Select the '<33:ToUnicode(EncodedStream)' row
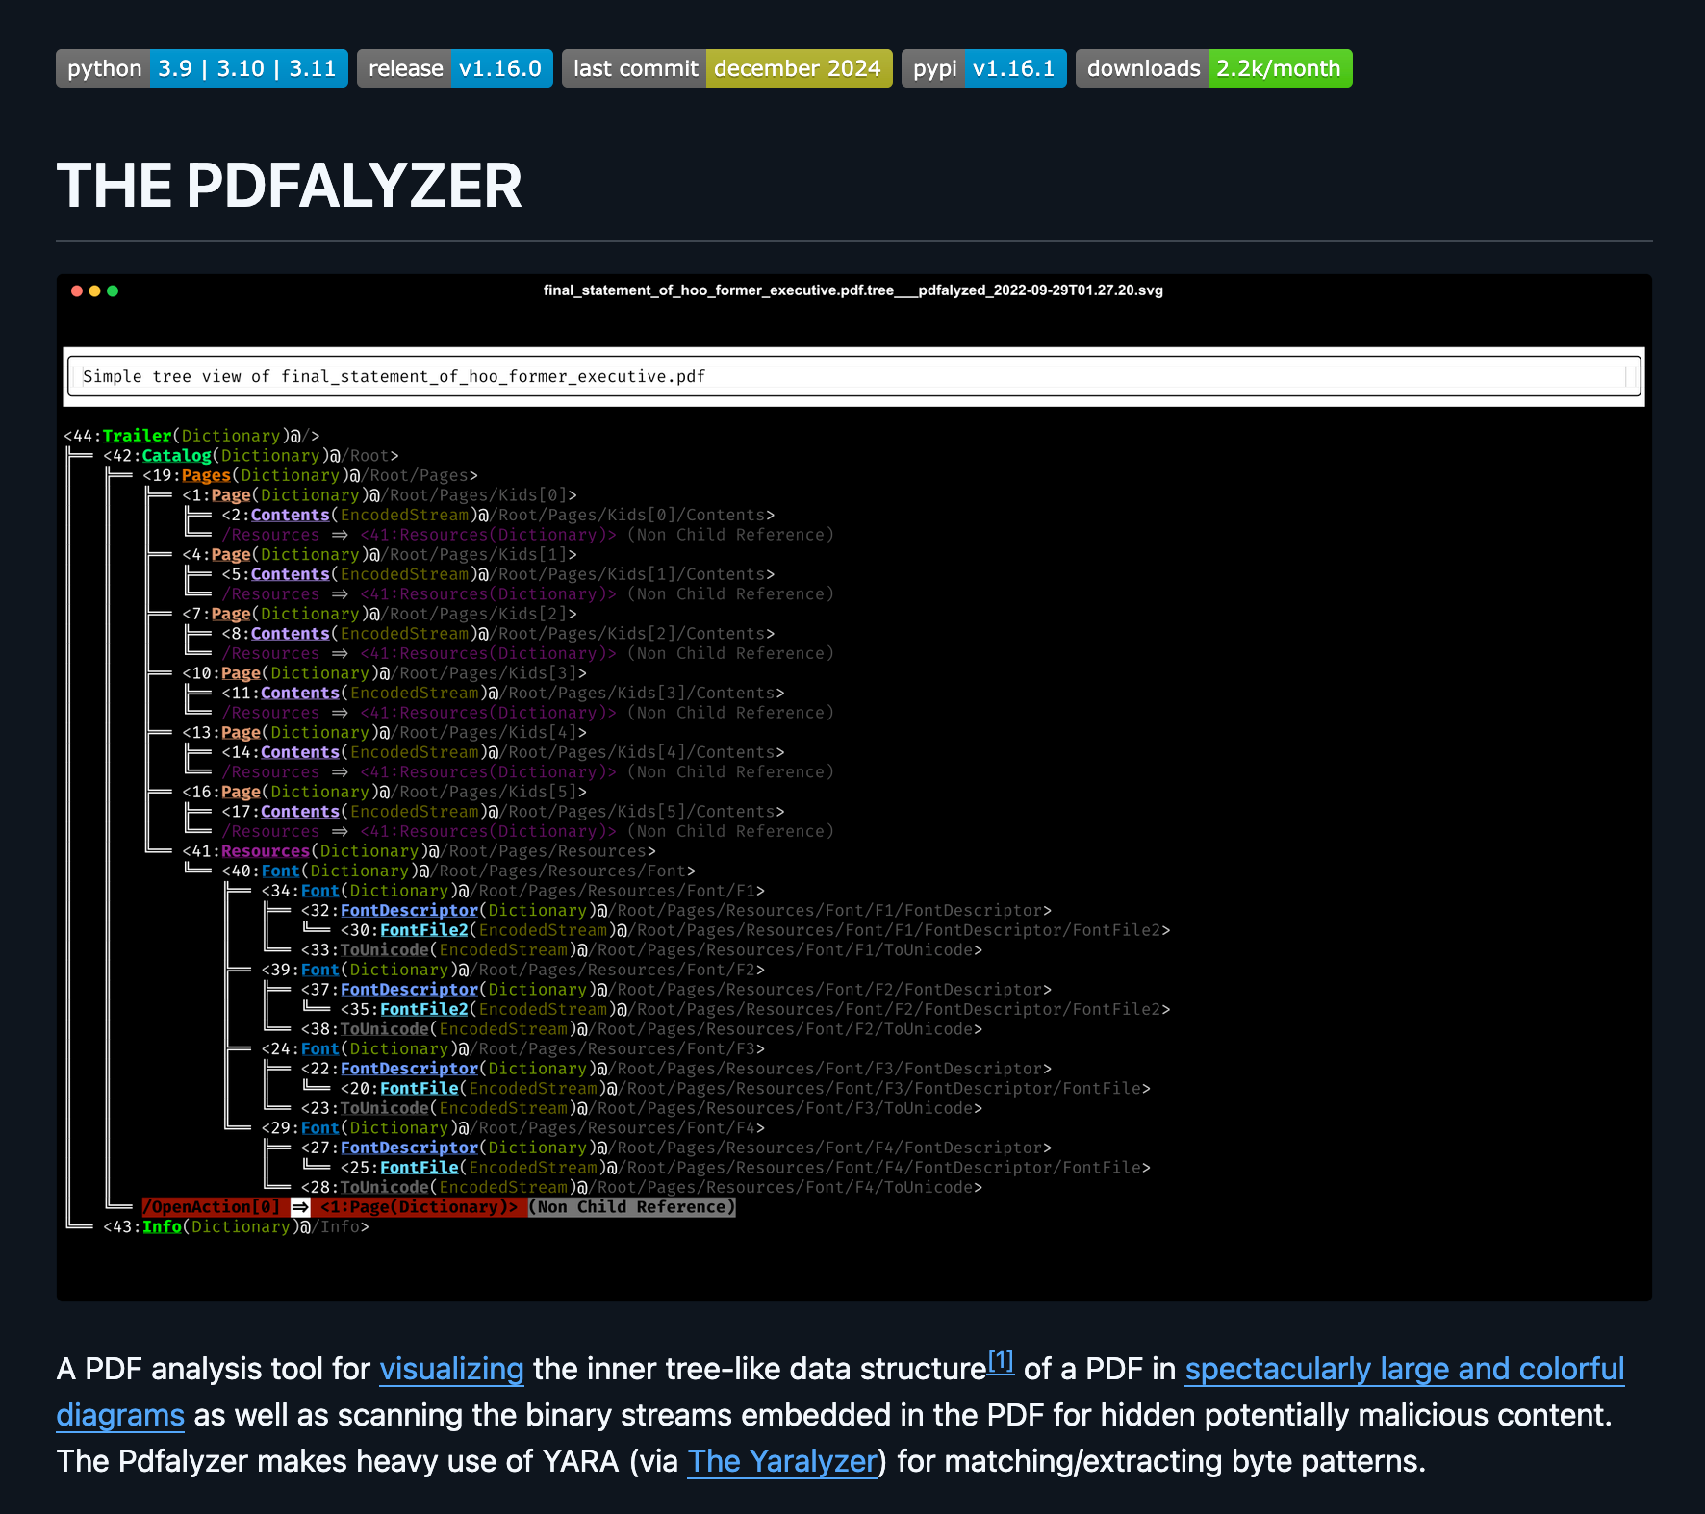 click(x=641, y=950)
